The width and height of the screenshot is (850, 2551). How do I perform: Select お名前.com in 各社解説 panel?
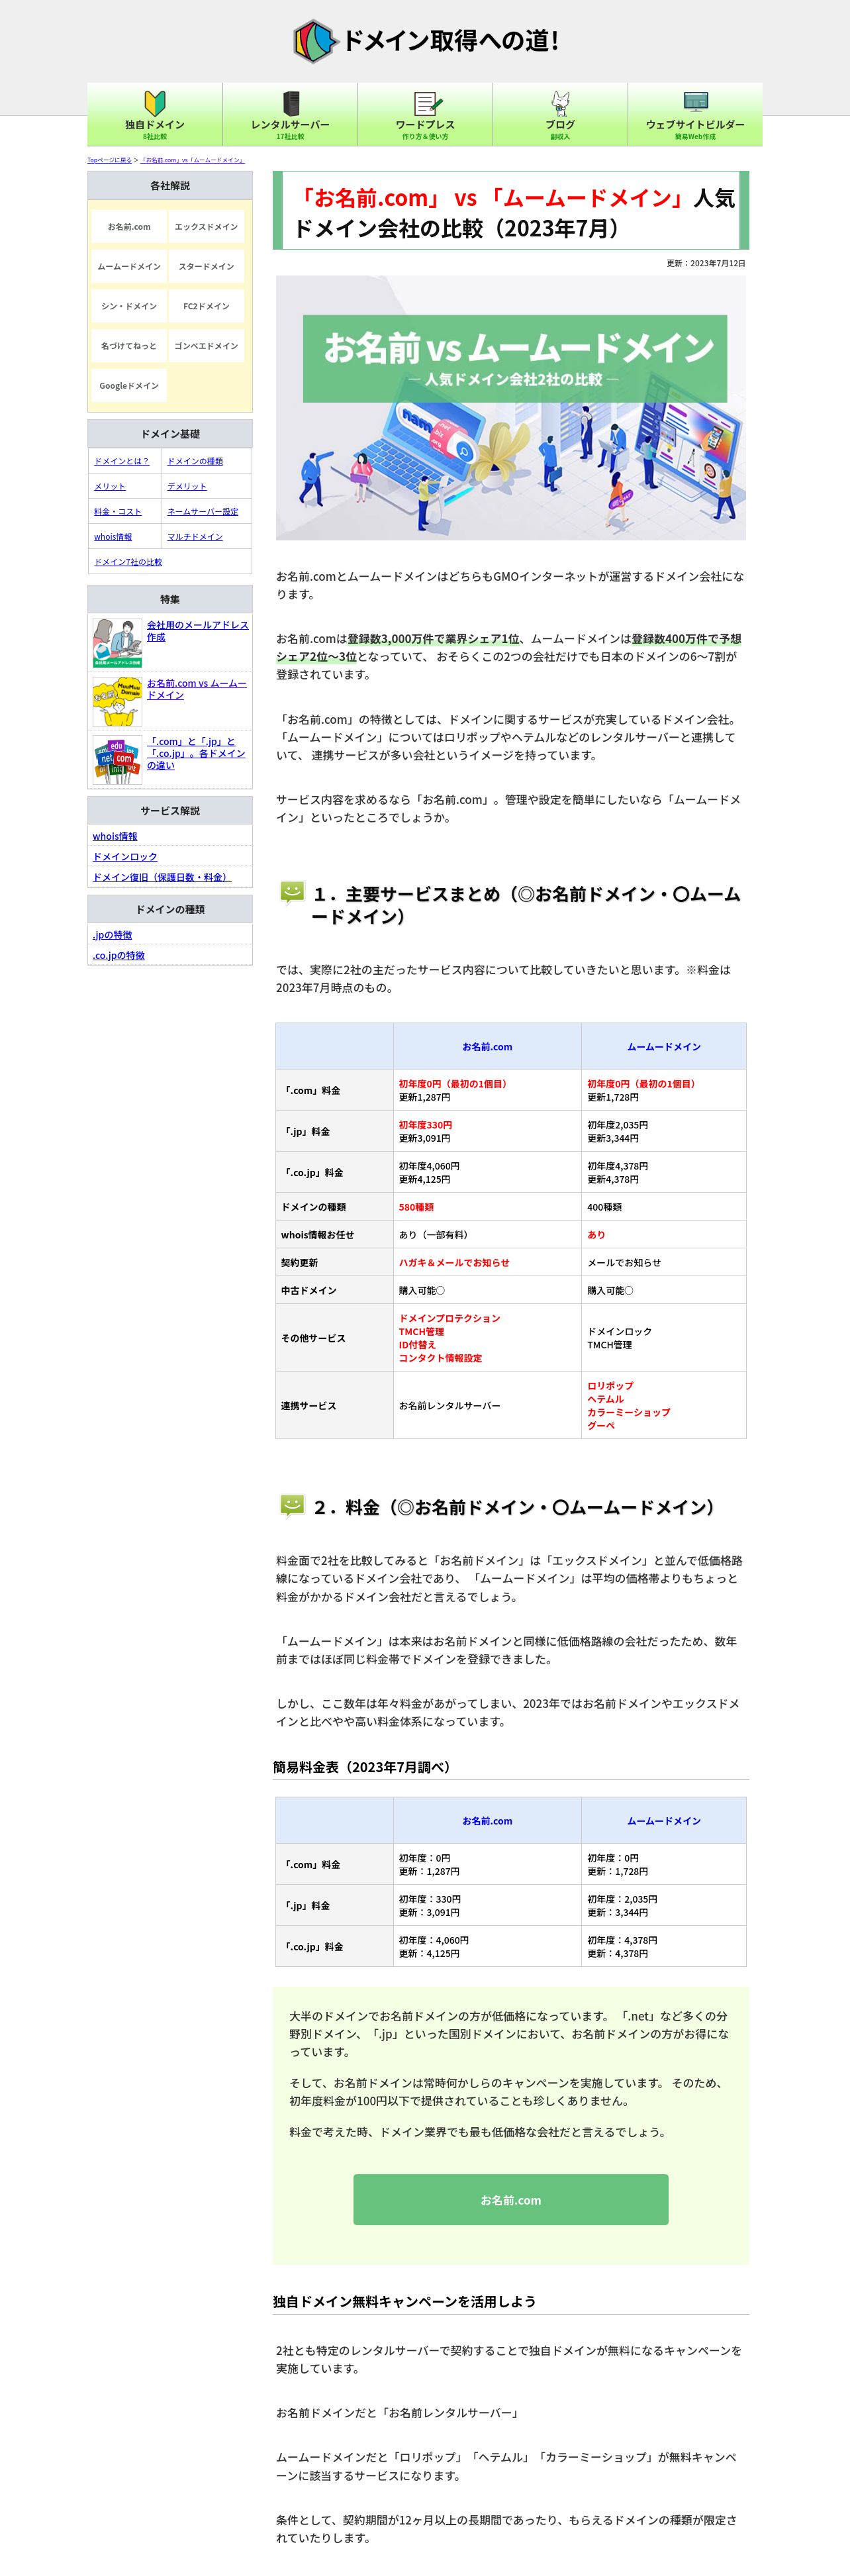pos(130,226)
